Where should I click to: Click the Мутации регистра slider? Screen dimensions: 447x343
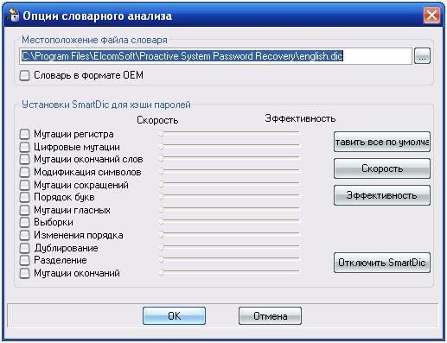click(229, 134)
